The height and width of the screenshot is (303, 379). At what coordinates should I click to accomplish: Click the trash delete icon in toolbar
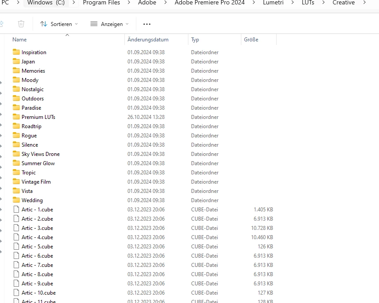click(x=21, y=24)
